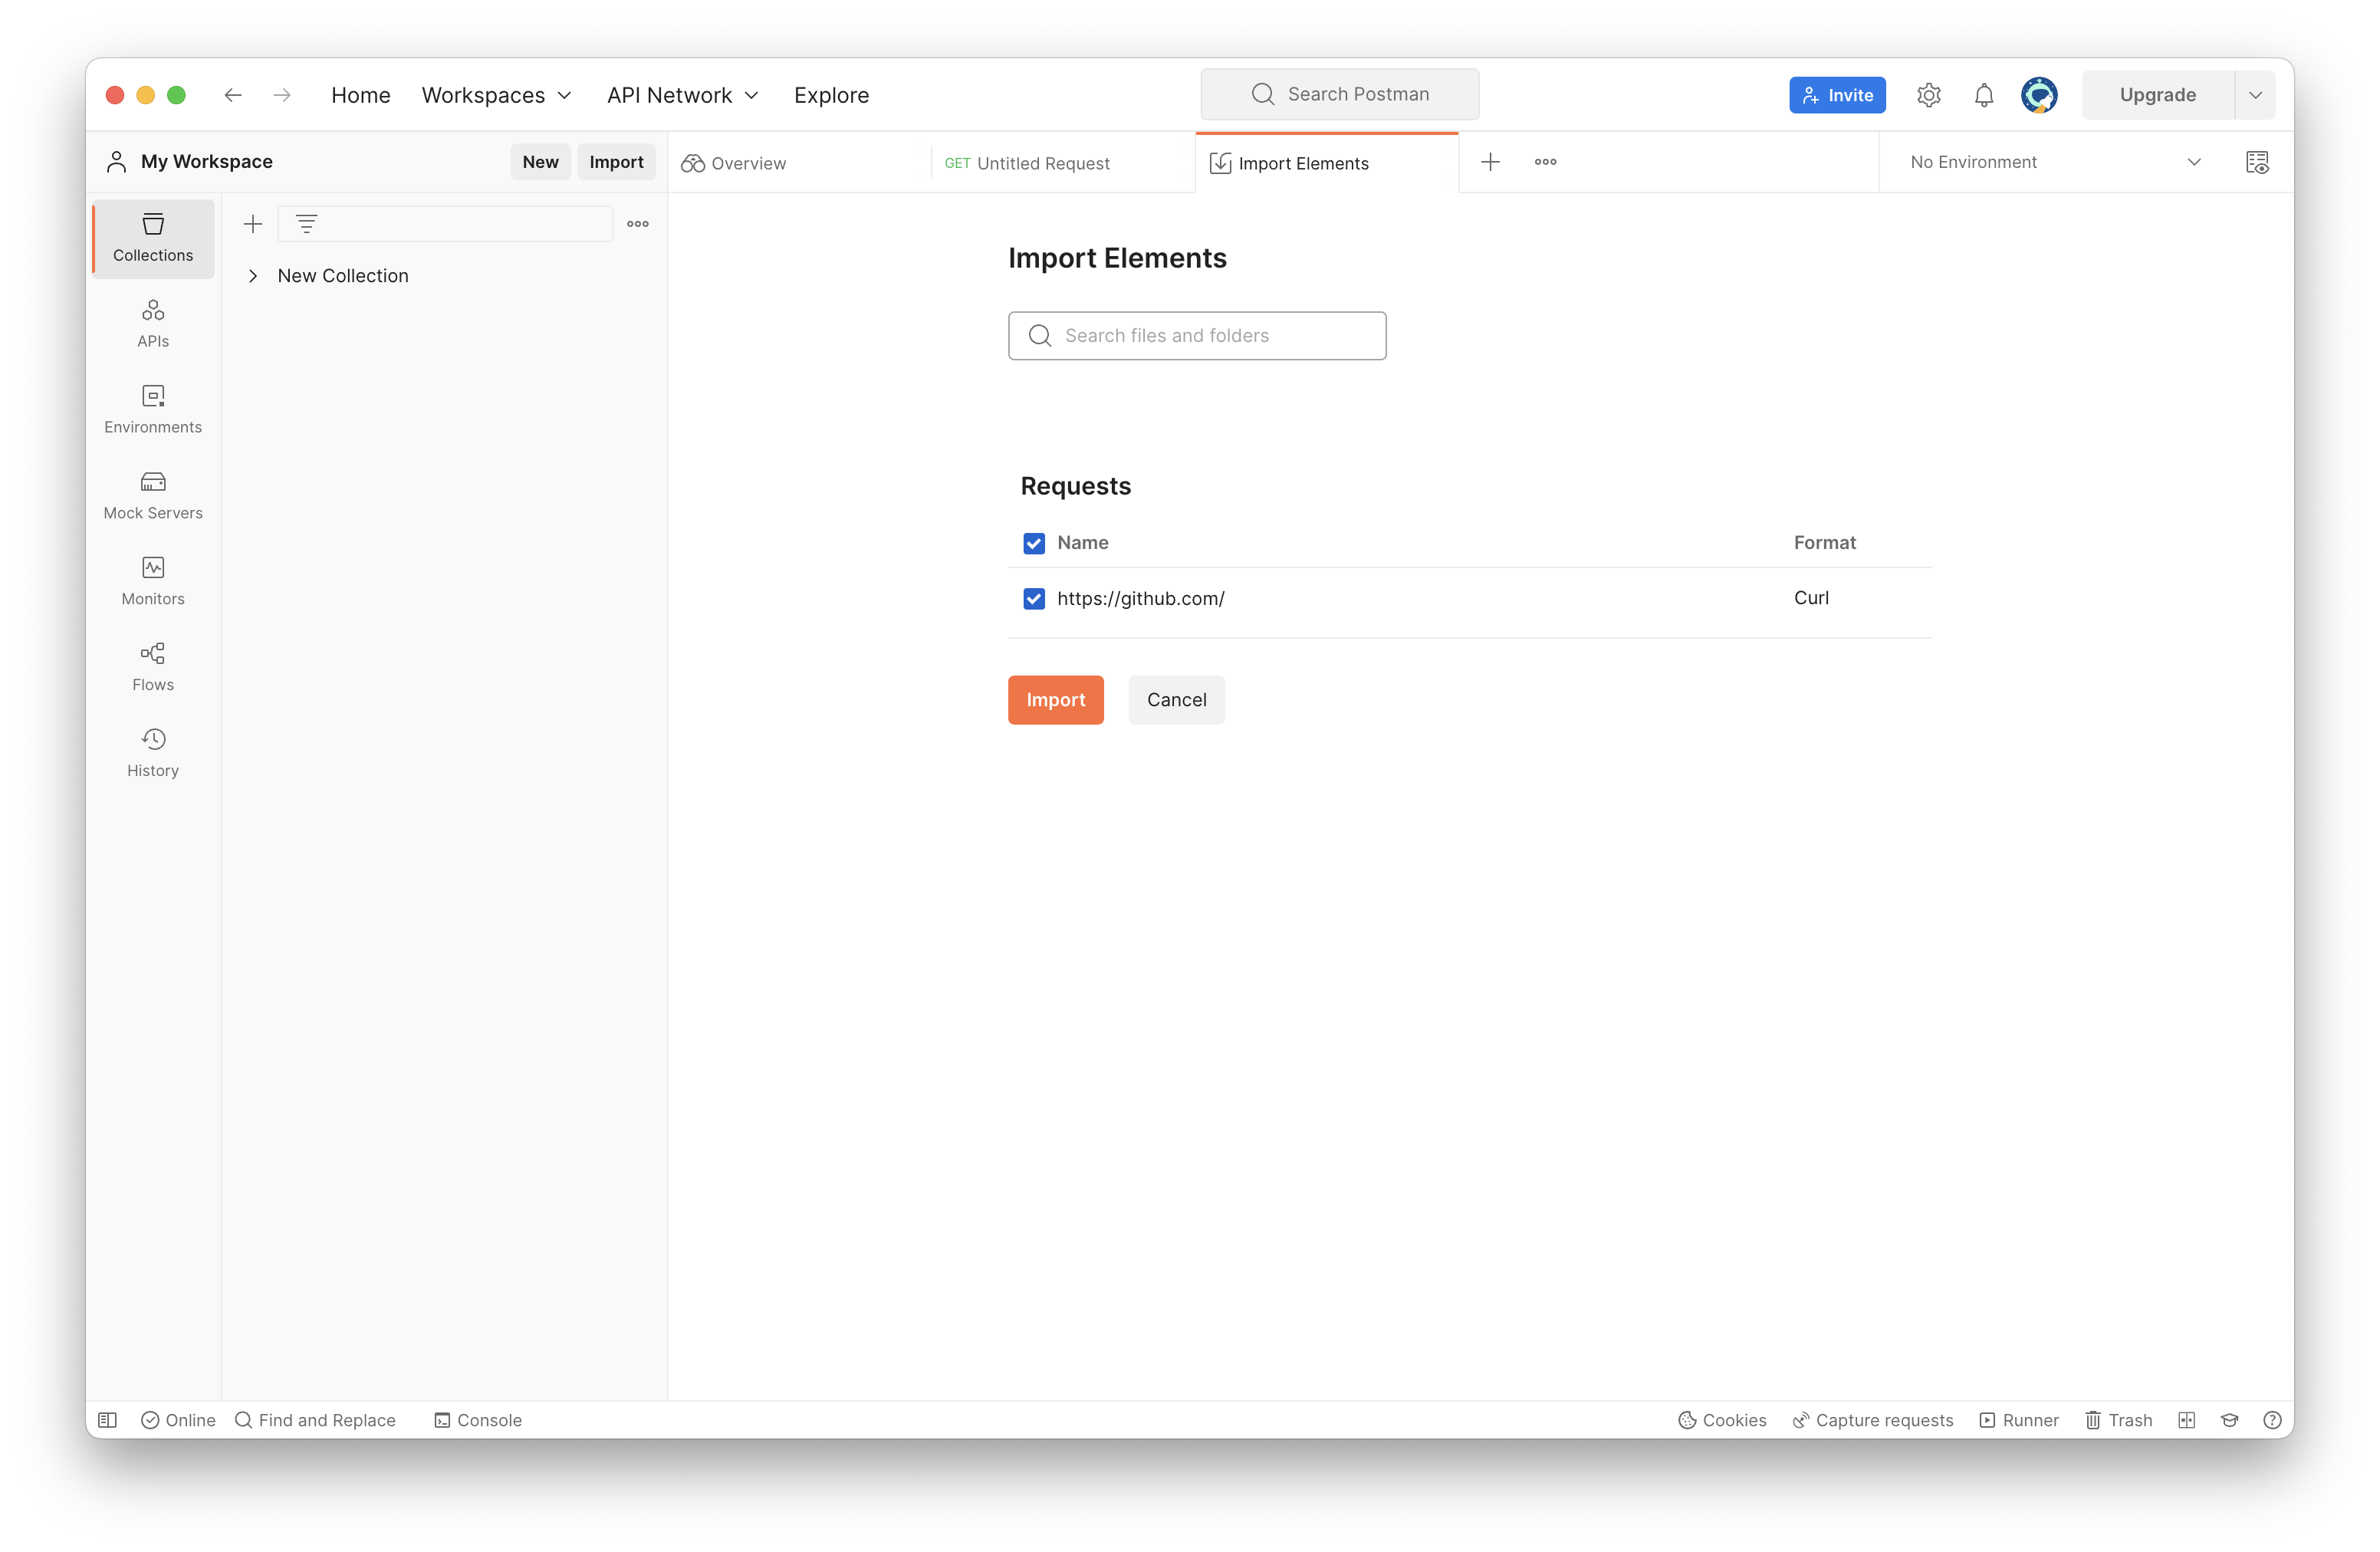Click the Trash icon in status bar
The image size is (2380, 1552).
[x=2119, y=1420]
